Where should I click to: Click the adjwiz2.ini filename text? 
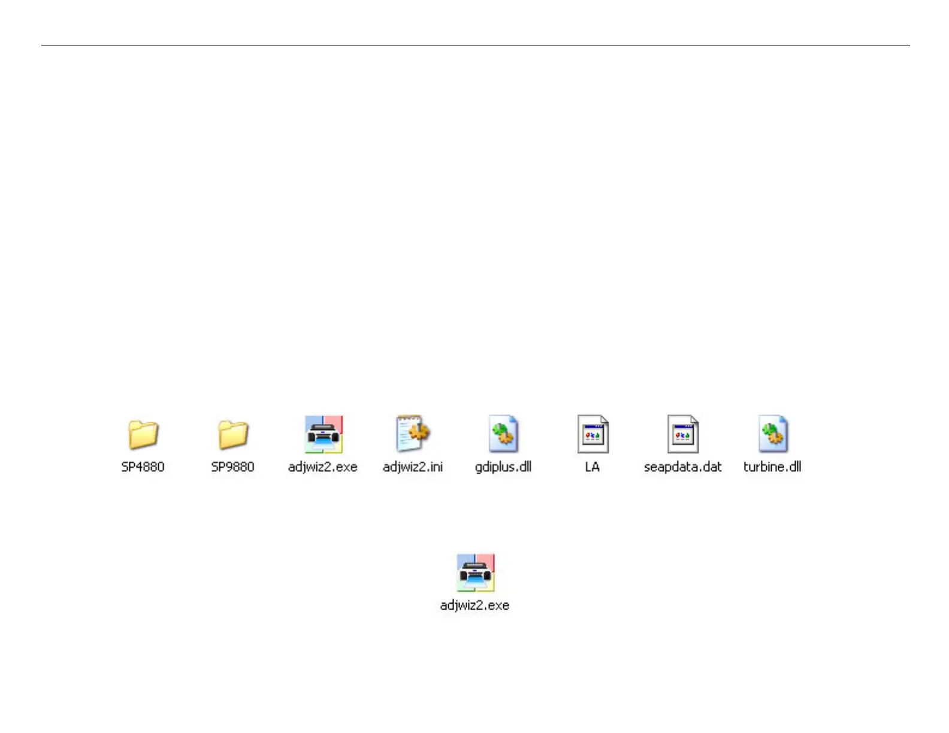(412, 467)
